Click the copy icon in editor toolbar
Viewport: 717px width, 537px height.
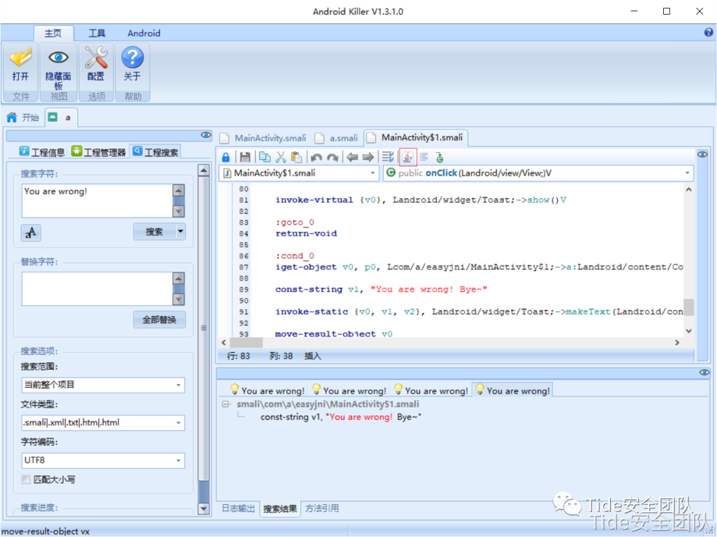coord(264,157)
